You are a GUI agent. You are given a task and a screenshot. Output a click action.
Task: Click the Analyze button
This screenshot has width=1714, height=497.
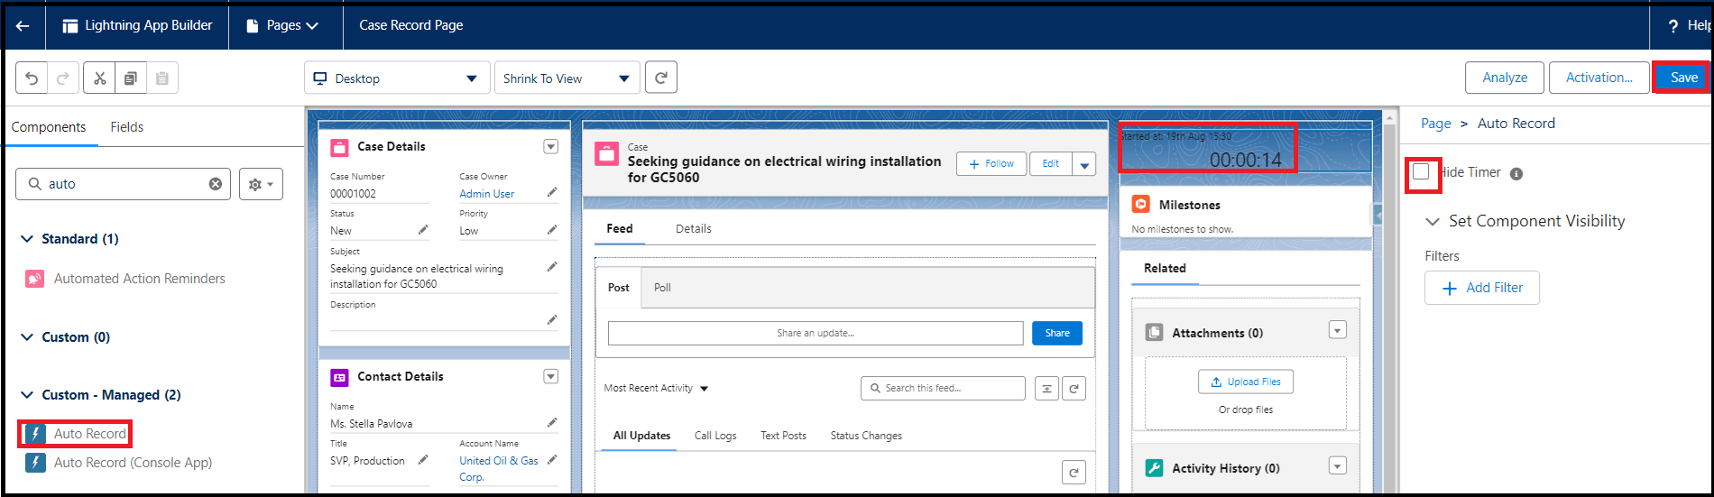pos(1505,78)
